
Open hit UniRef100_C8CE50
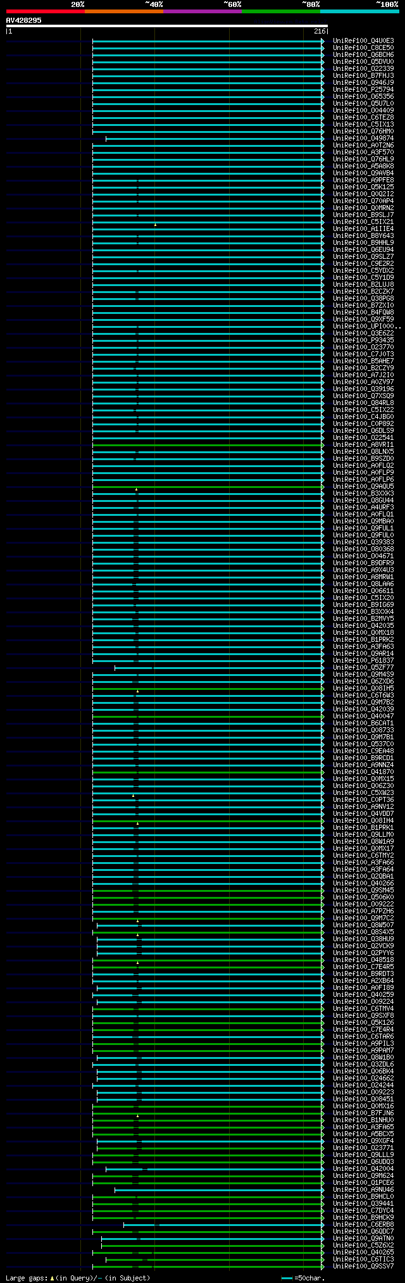363,47
